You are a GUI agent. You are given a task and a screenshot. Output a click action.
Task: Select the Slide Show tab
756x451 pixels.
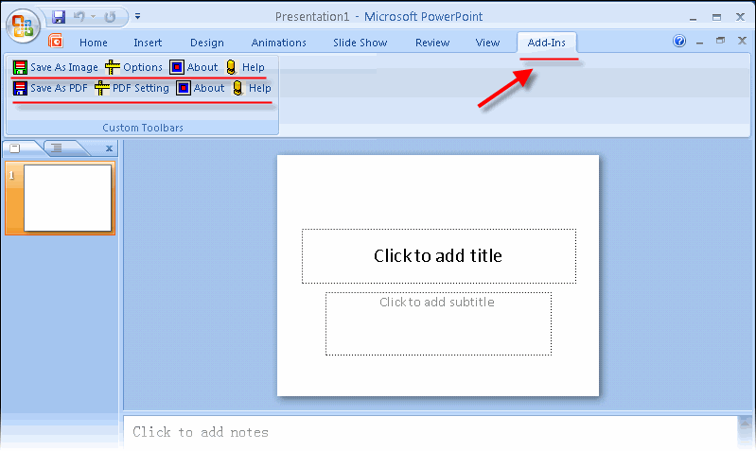tap(360, 43)
